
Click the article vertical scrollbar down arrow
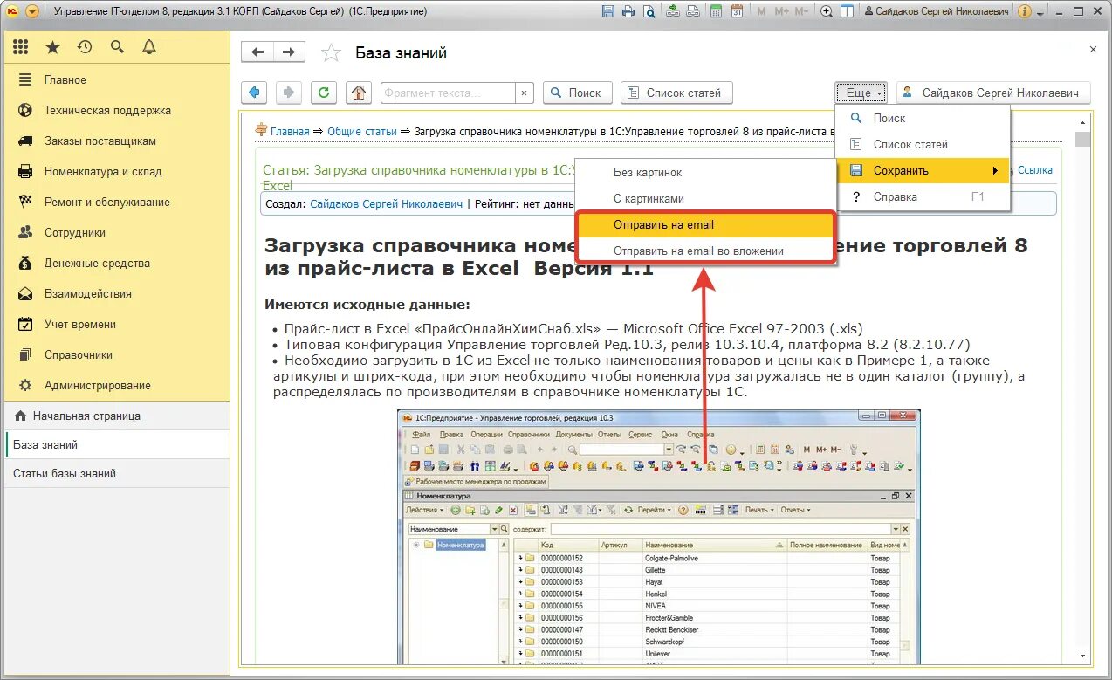(x=1083, y=655)
